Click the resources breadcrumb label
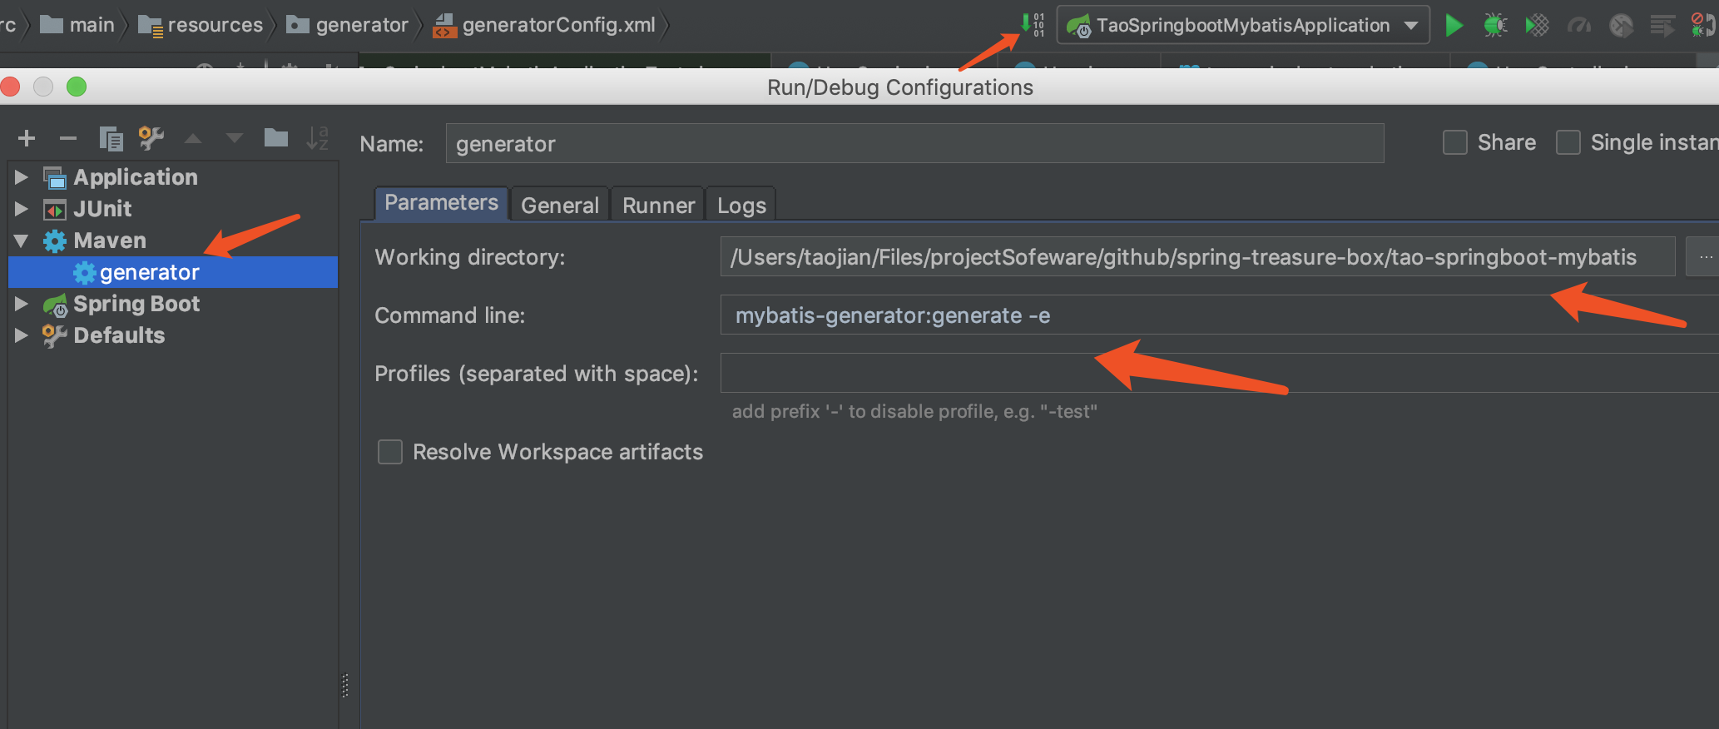This screenshot has height=729, width=1719. pyautogui.click(x=215, y=26)
